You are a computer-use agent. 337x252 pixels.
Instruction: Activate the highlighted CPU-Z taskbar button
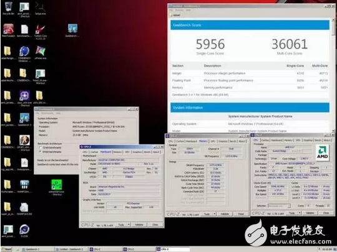(x=173, y=250)
